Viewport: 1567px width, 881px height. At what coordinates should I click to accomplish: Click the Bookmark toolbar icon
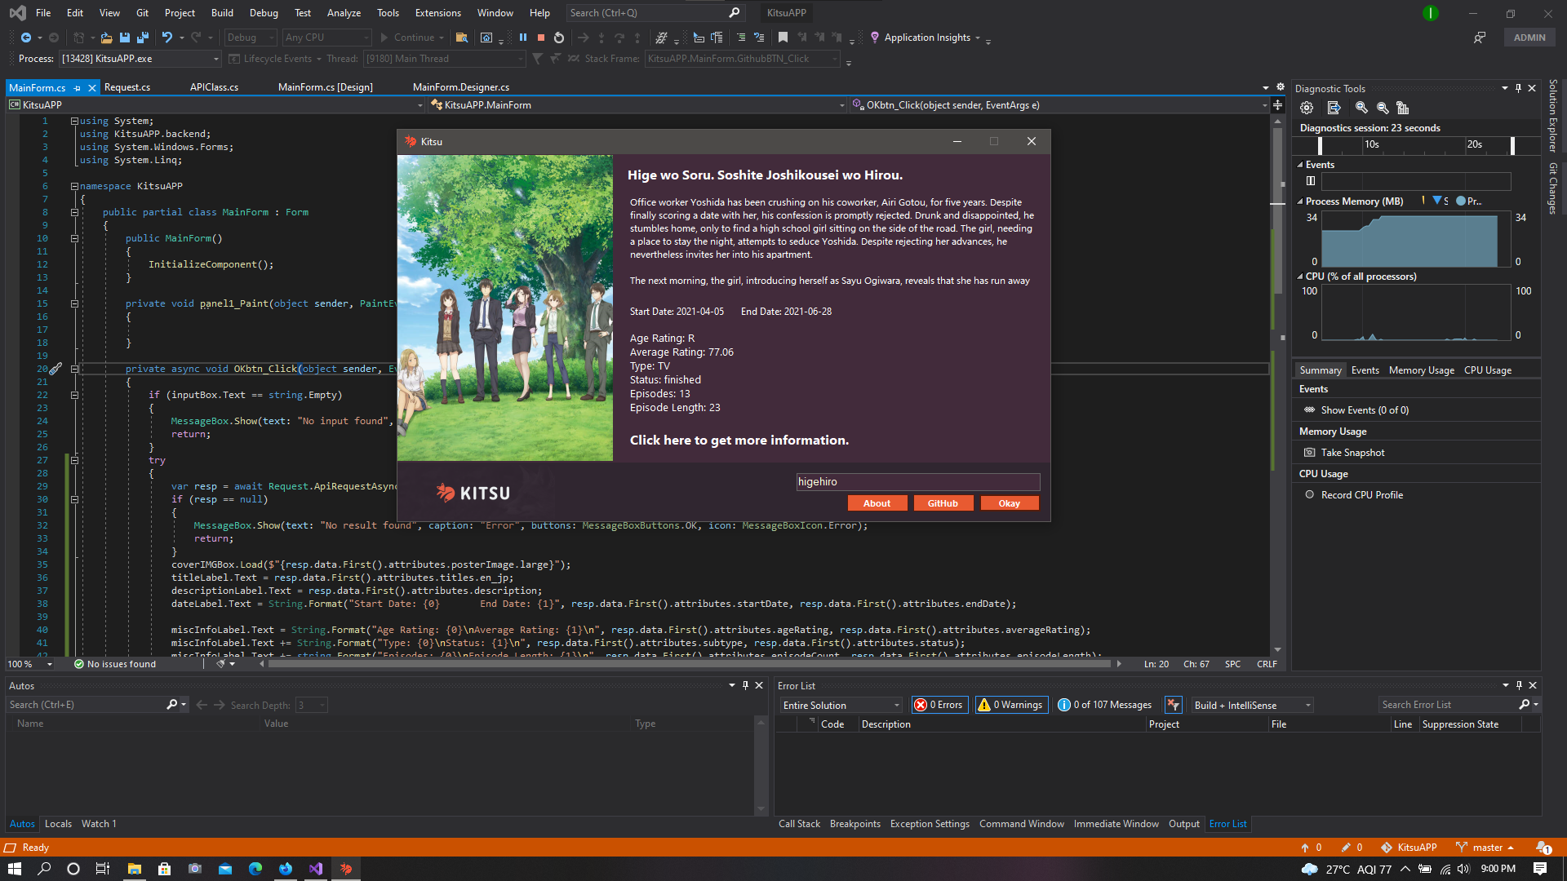783,38
